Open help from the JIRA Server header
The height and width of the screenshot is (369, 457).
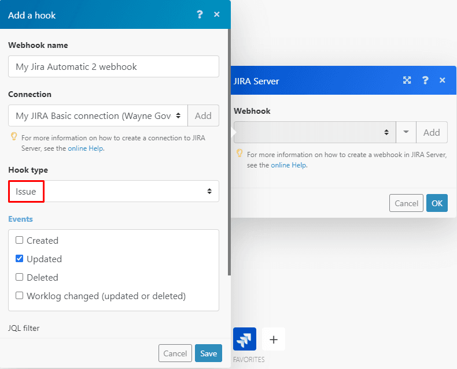[425, 80]
